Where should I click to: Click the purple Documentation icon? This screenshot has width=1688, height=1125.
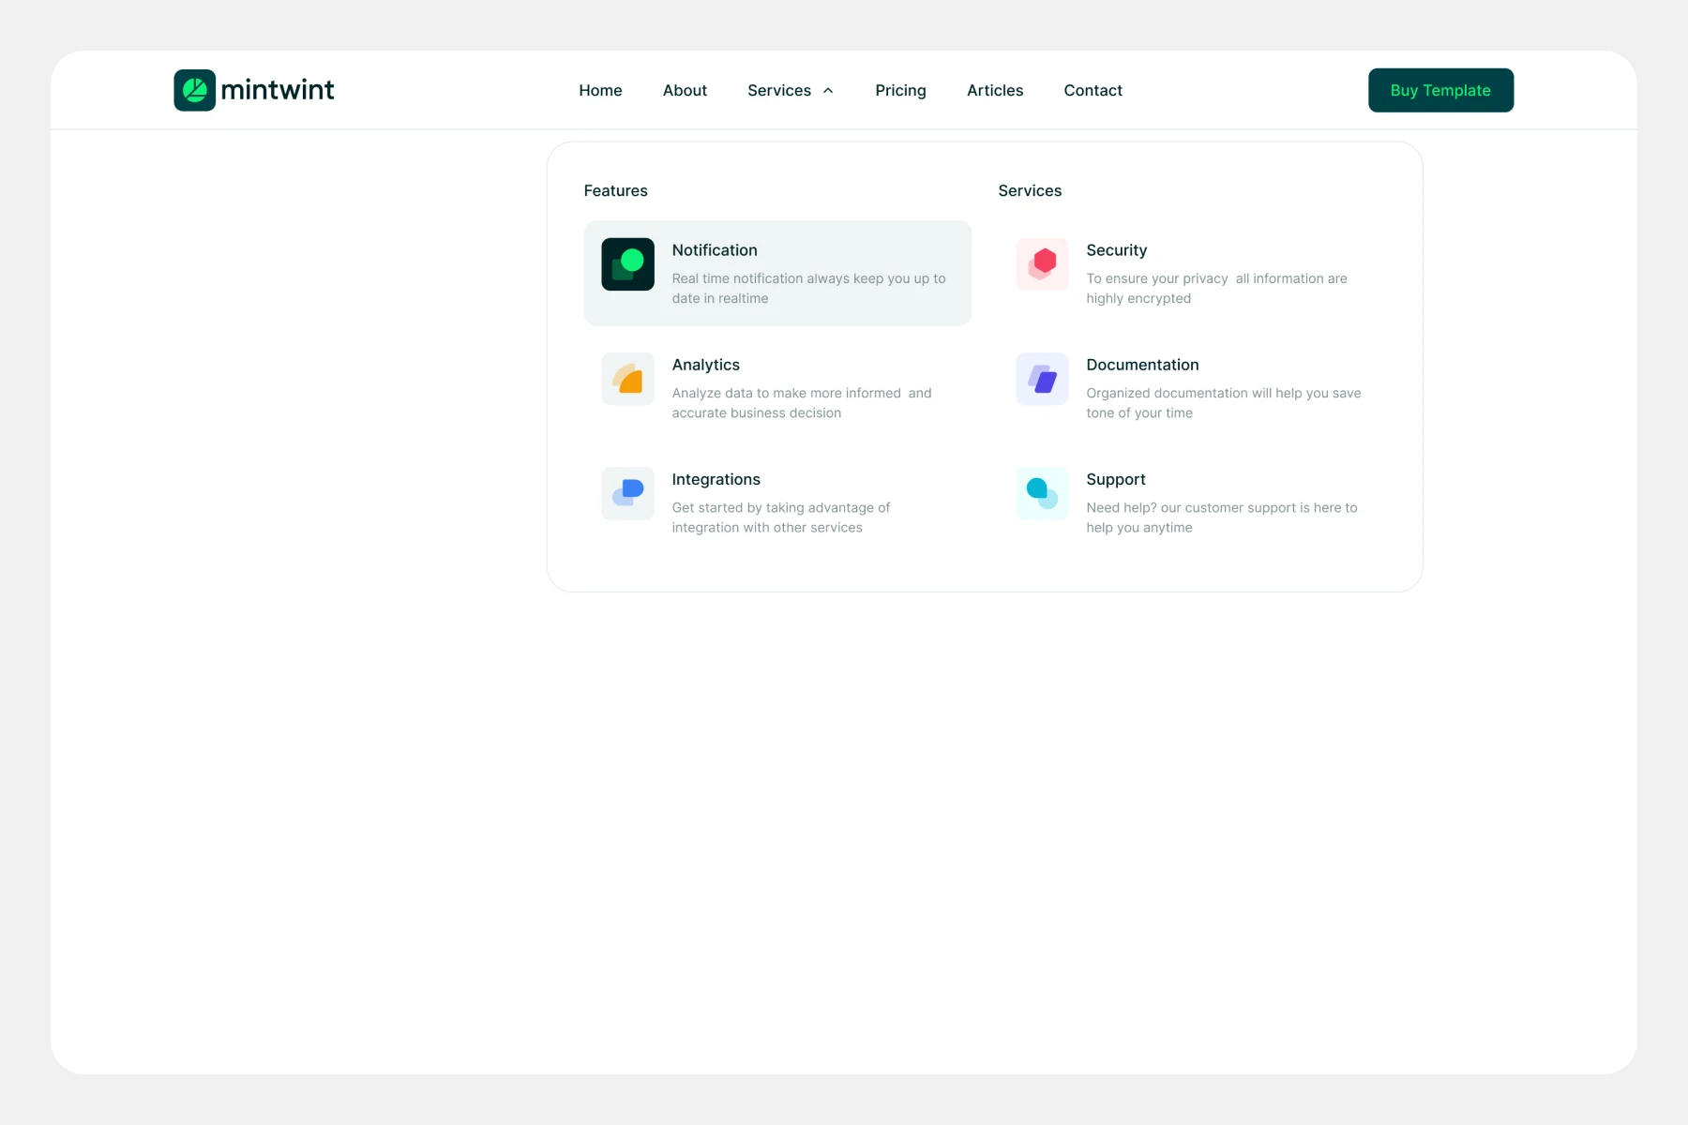tap(1042, 379)
